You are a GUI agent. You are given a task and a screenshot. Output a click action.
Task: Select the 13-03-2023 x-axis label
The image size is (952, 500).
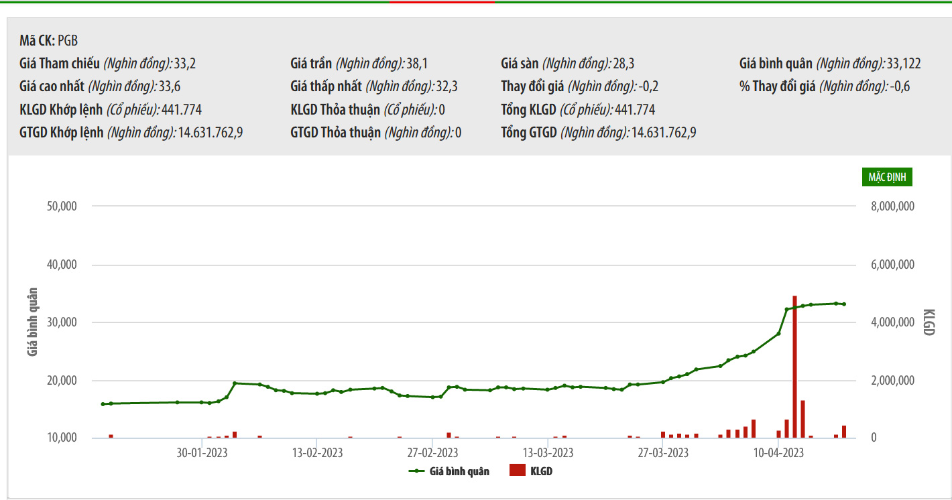click(548, 453)
